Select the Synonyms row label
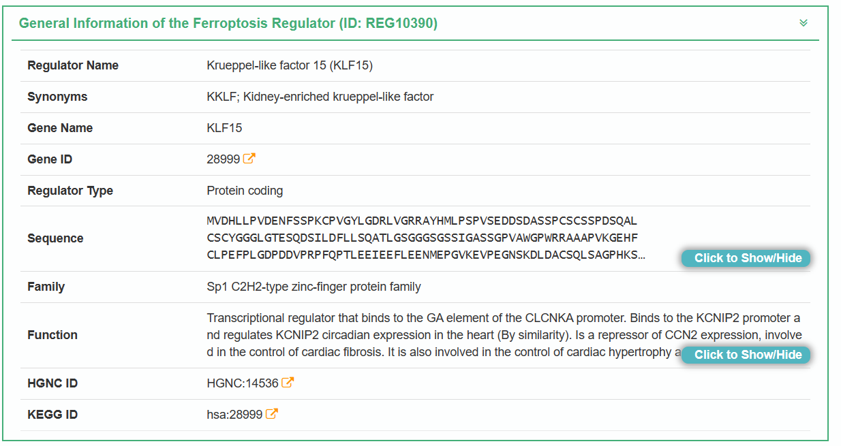 click(x=57, y=97)
